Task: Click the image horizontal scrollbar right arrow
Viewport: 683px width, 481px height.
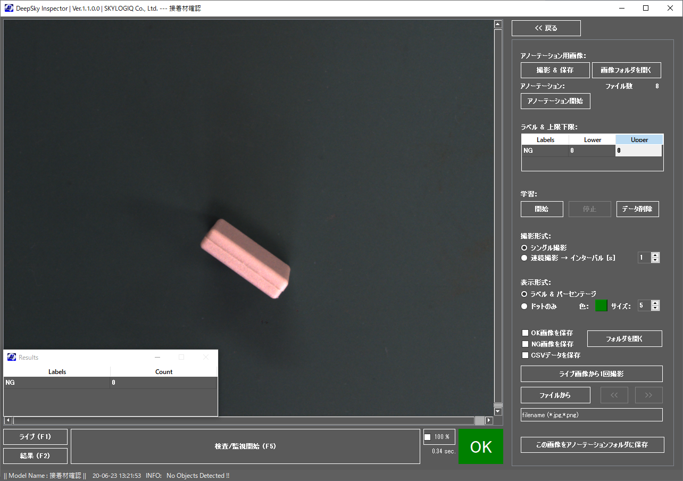Action: [489, 420]
